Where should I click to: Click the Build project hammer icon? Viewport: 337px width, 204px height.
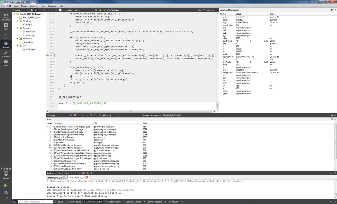pyautogui.click(x=6, y=199)
